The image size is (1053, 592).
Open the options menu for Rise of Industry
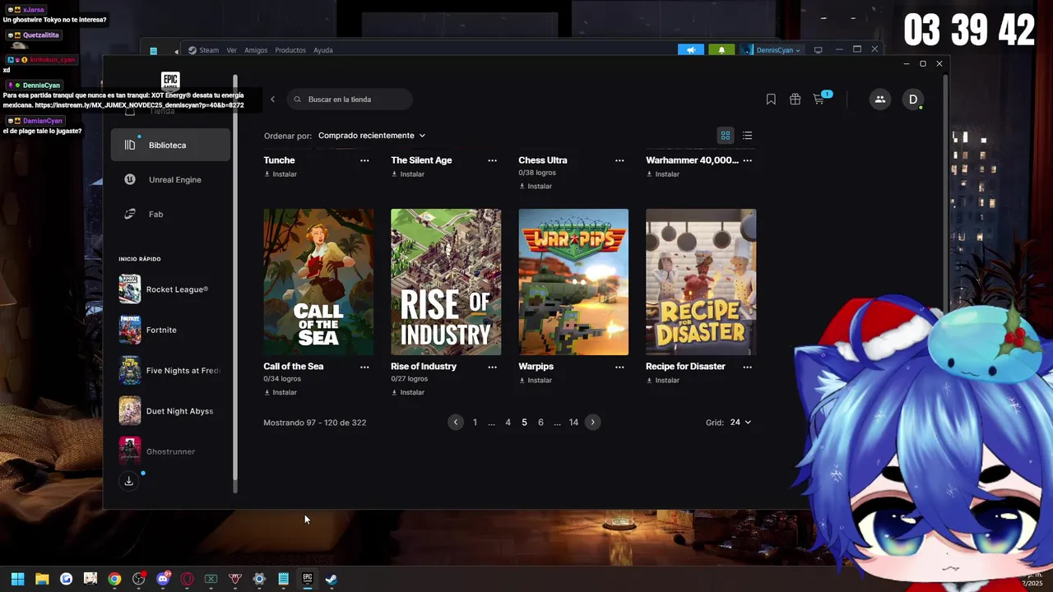492,367
